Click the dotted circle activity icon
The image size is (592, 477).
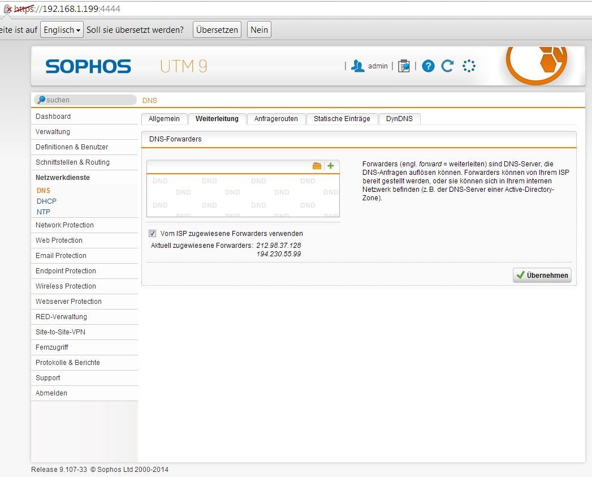(469, 66)
